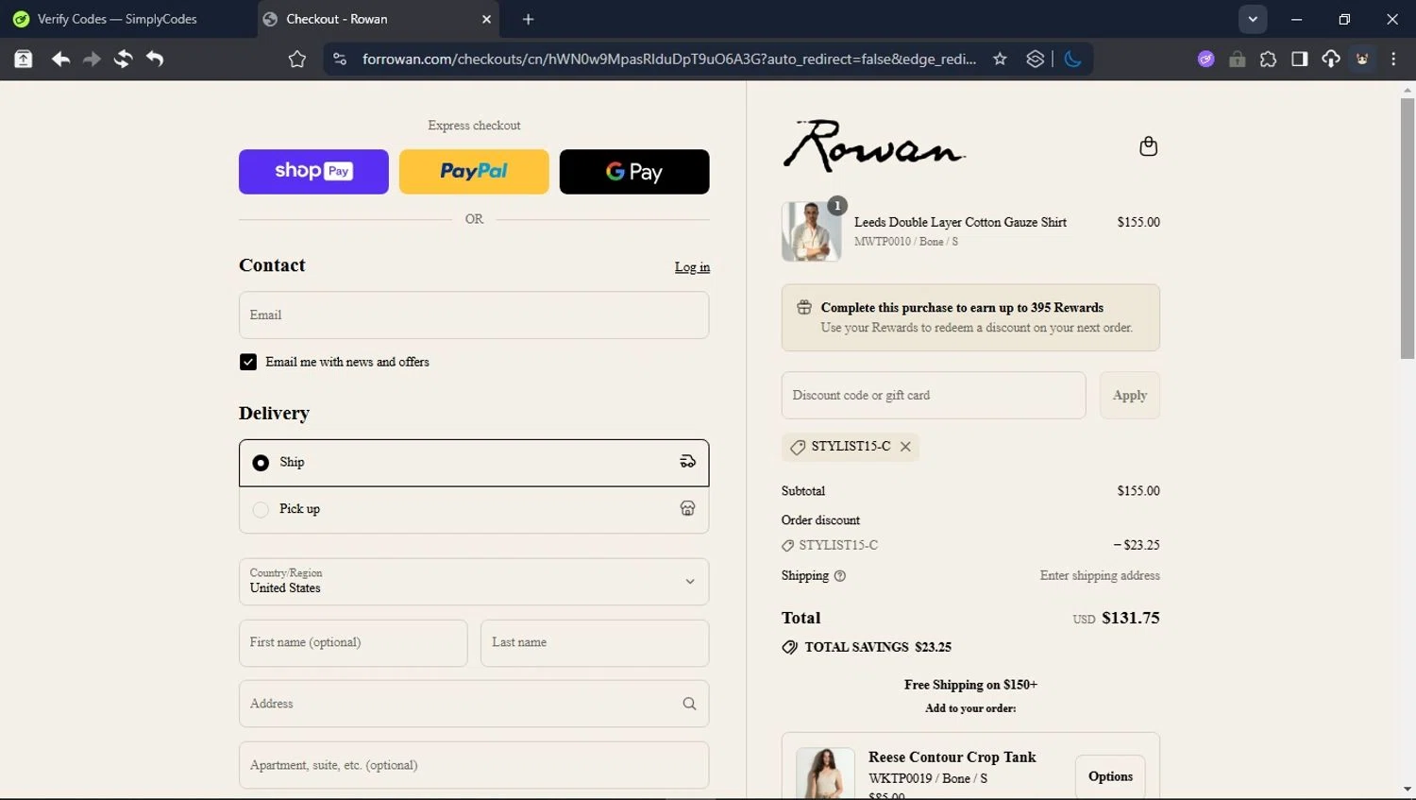This screenshot has width=1416, height=800.
Task: Open the extensions puzzle piece menu
Action: (x=1268, y=60)
